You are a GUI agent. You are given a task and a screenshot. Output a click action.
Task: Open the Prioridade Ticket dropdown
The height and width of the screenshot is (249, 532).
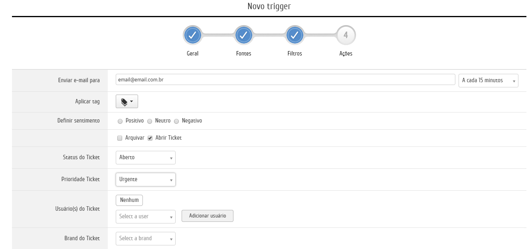point(145,180)
